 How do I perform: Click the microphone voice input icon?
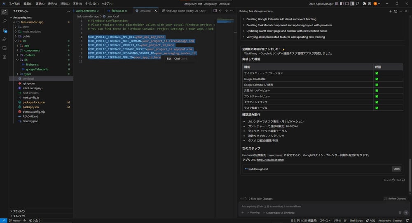[x=400, y=213]
